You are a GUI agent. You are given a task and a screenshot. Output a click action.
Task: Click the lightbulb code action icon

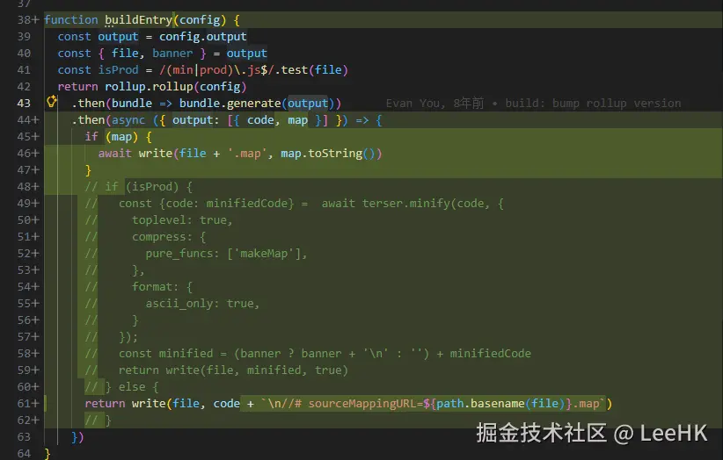click(x=52, y=102)
